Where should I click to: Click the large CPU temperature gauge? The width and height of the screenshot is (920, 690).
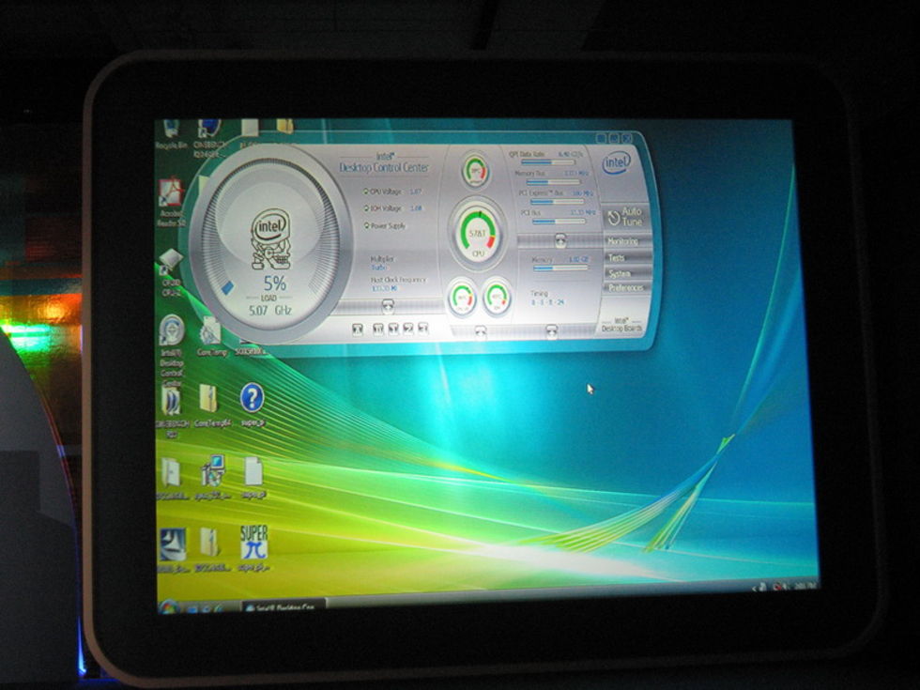(x=477, y=234)
